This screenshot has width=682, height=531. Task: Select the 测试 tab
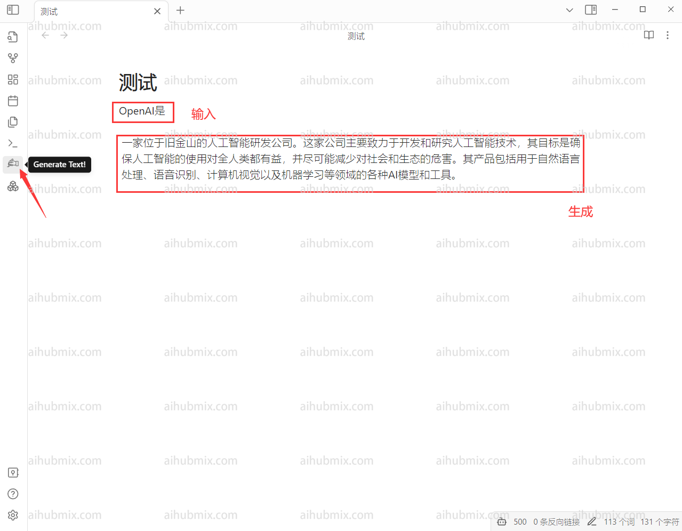pos(101,11)
